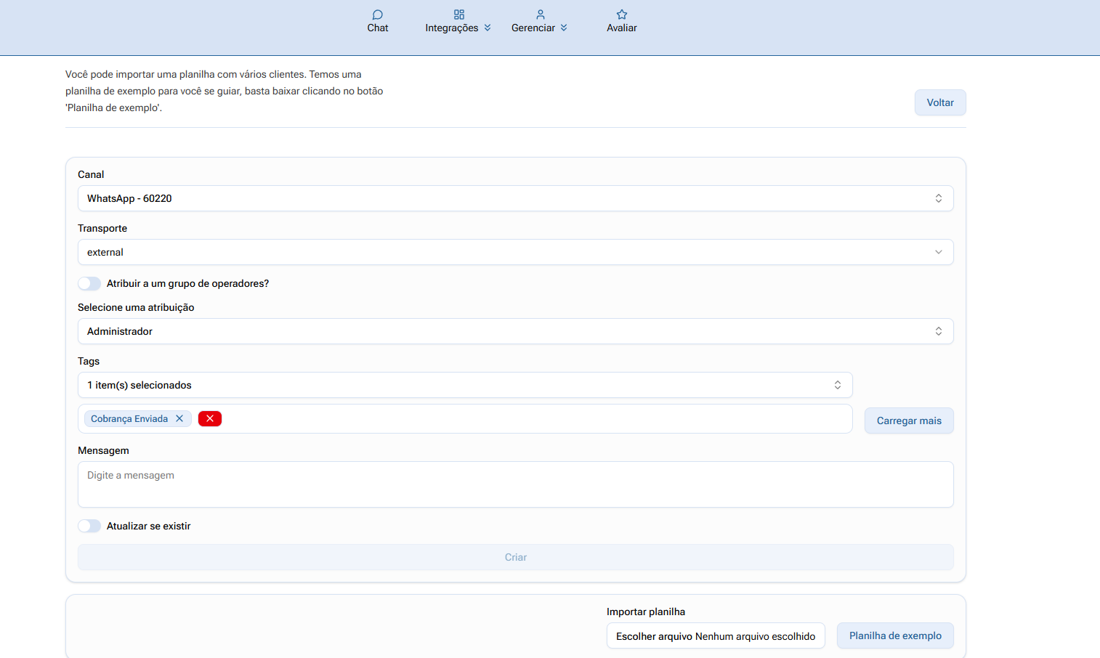Remove the Cobrança Enviada tag with its X

click(x=179, y=418)
